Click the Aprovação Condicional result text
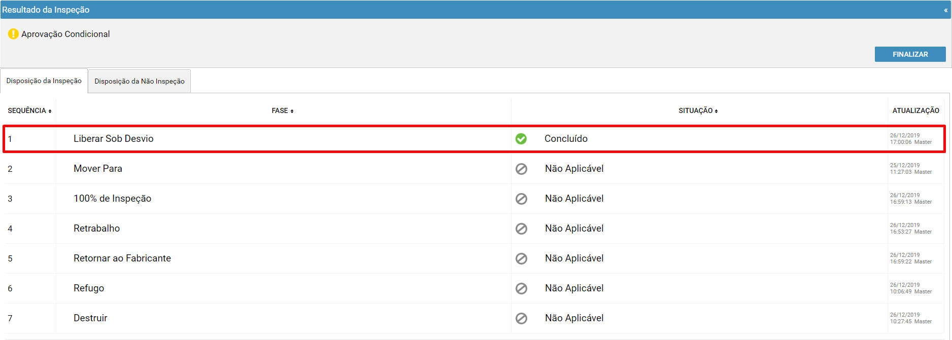Screen dimensions: 952x340 point(65,34)
